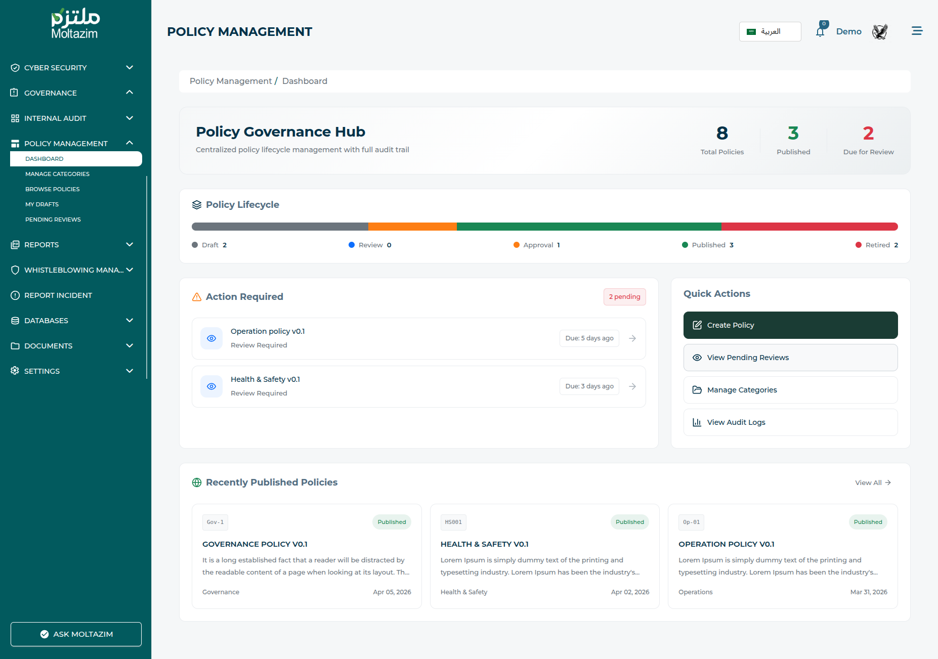The image size is (938, 659).
Task: Click eye icon beside Operation policy v0.1
Action: pos(211,338)
